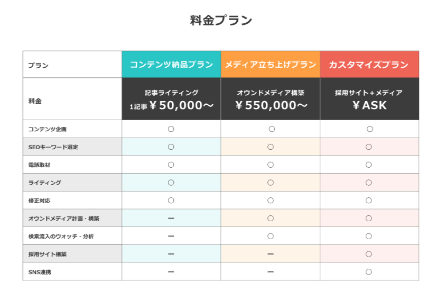Click the dash for SNS連携 under メディア立ち上げプラン
Image resolution: width=437 pixels, height=290 pixels.
271,272
